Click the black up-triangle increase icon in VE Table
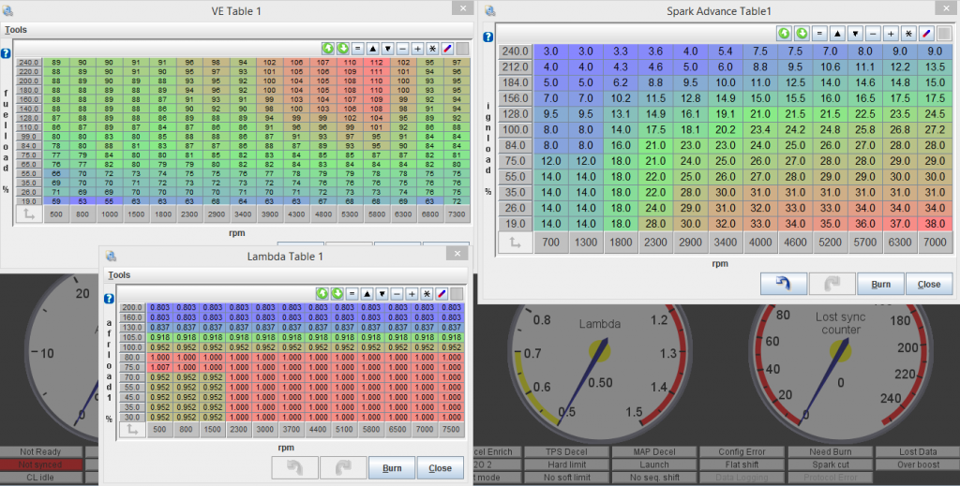This screenshot has height=486, width=960. point(372,47)
